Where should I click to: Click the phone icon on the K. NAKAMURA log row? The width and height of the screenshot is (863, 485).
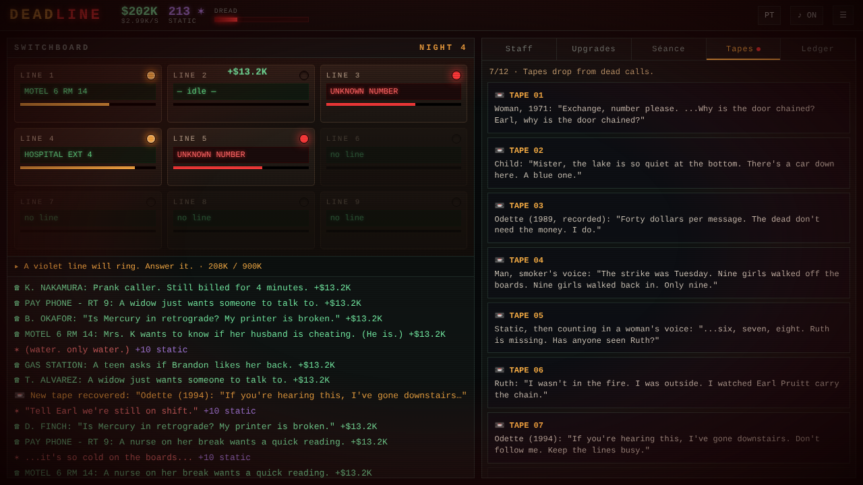[x=17, y=288]
